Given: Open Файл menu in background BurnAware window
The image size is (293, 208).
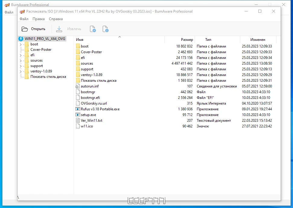Looking at the screenshot, I should point(9,12).
